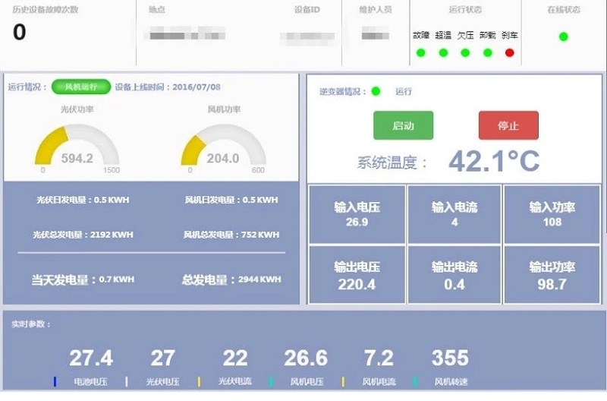Click the 电池电压 value 27.4
607x401 pixels.
tap(91, 358)
